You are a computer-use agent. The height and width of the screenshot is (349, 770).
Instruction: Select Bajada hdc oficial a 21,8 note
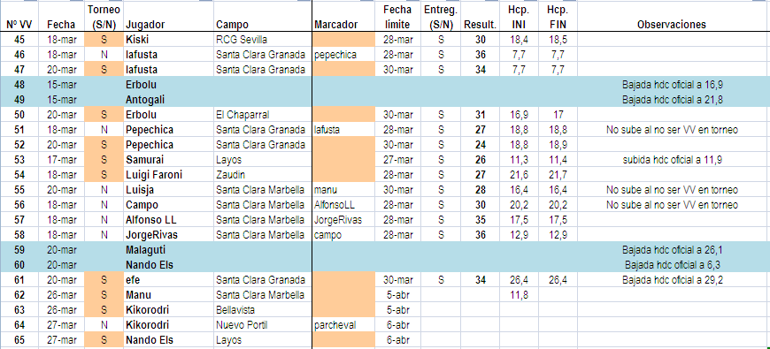point(673,100)
